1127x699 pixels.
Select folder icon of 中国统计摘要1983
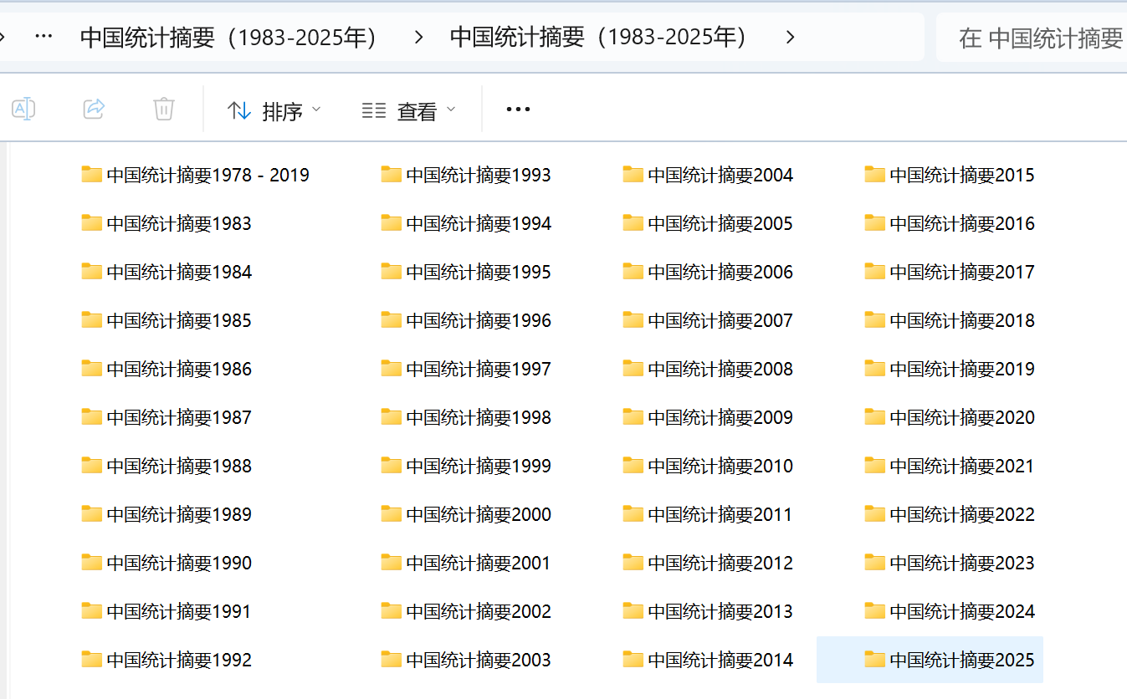(x=92, y=222)
